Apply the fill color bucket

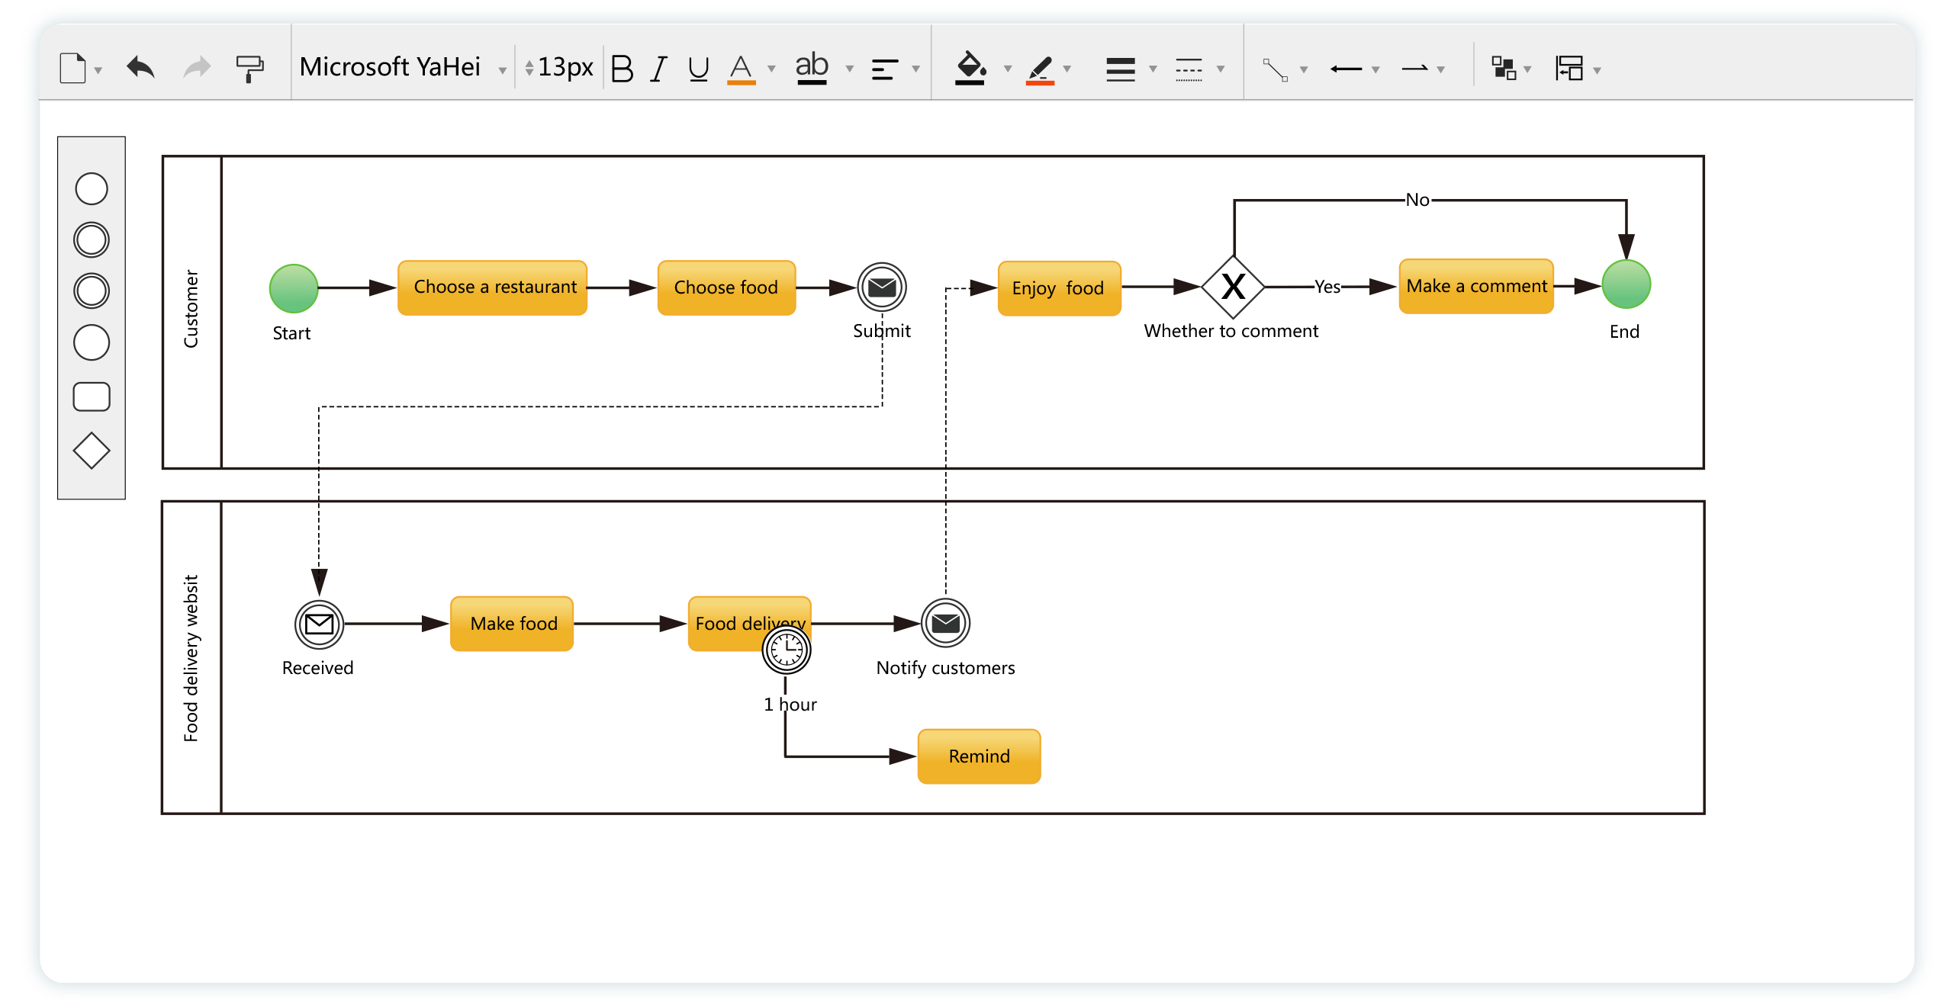click(x=970, y=68)
